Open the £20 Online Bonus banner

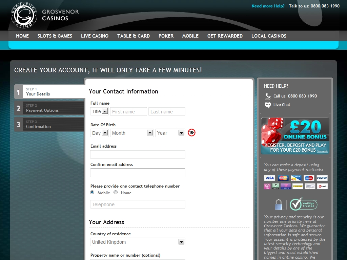click(295, 136)
